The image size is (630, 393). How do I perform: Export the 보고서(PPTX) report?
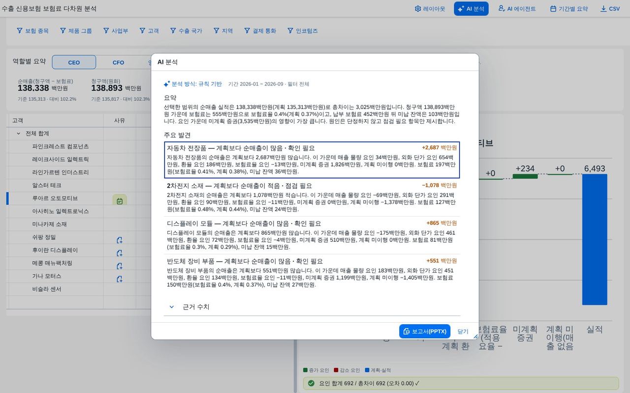pos(425,331)
